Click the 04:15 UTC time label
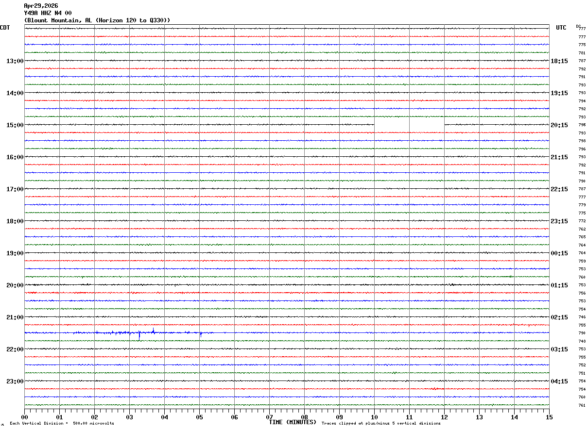Image resolution: width=588 pixels, height=430 pixels. click(x=559, y=381)
